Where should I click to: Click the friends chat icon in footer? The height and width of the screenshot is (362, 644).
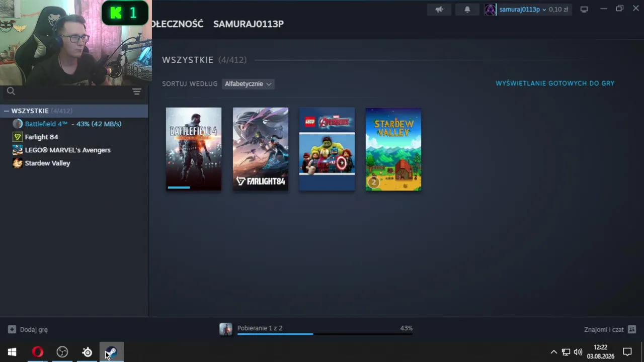[632, 330]
